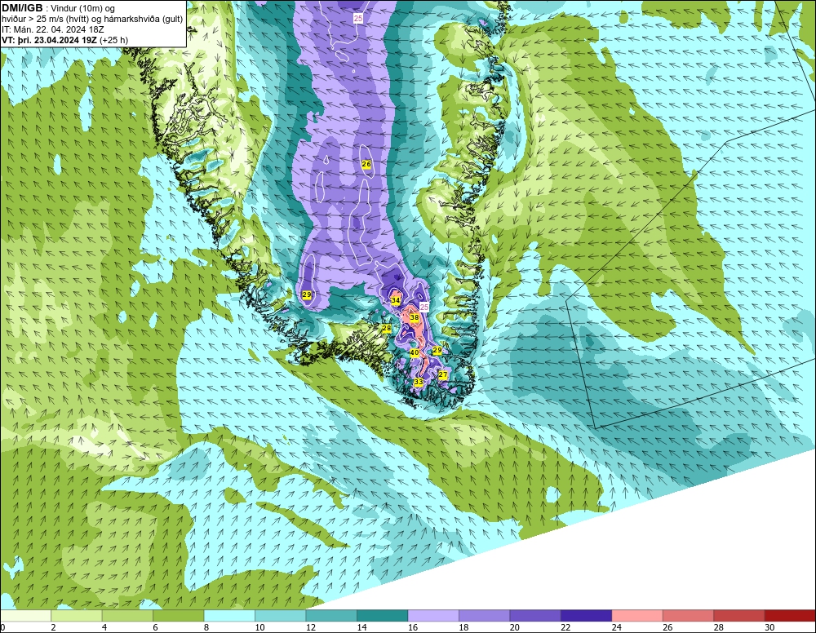Select the yellow 27 gust label
Image resolution: width=816 pixels, height=633 pixels.
[443, 374]
